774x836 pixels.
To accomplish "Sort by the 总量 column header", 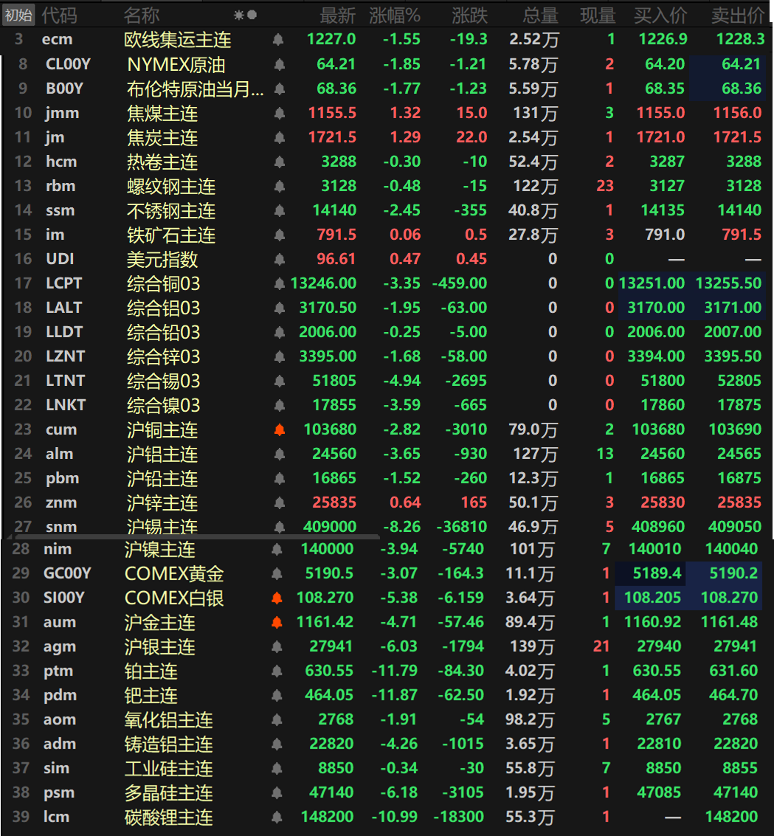I will [540, 15].
